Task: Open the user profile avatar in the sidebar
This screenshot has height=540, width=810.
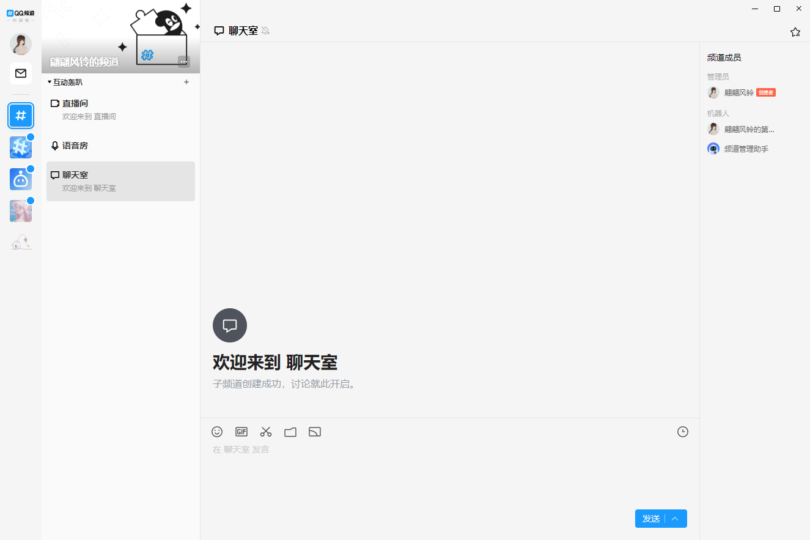Action: [21, 44]
